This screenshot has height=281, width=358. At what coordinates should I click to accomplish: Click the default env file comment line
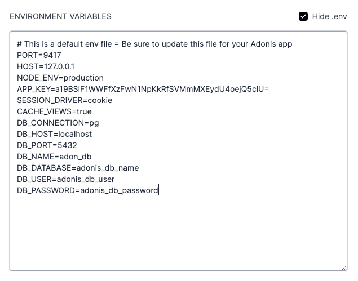[154, 44]
